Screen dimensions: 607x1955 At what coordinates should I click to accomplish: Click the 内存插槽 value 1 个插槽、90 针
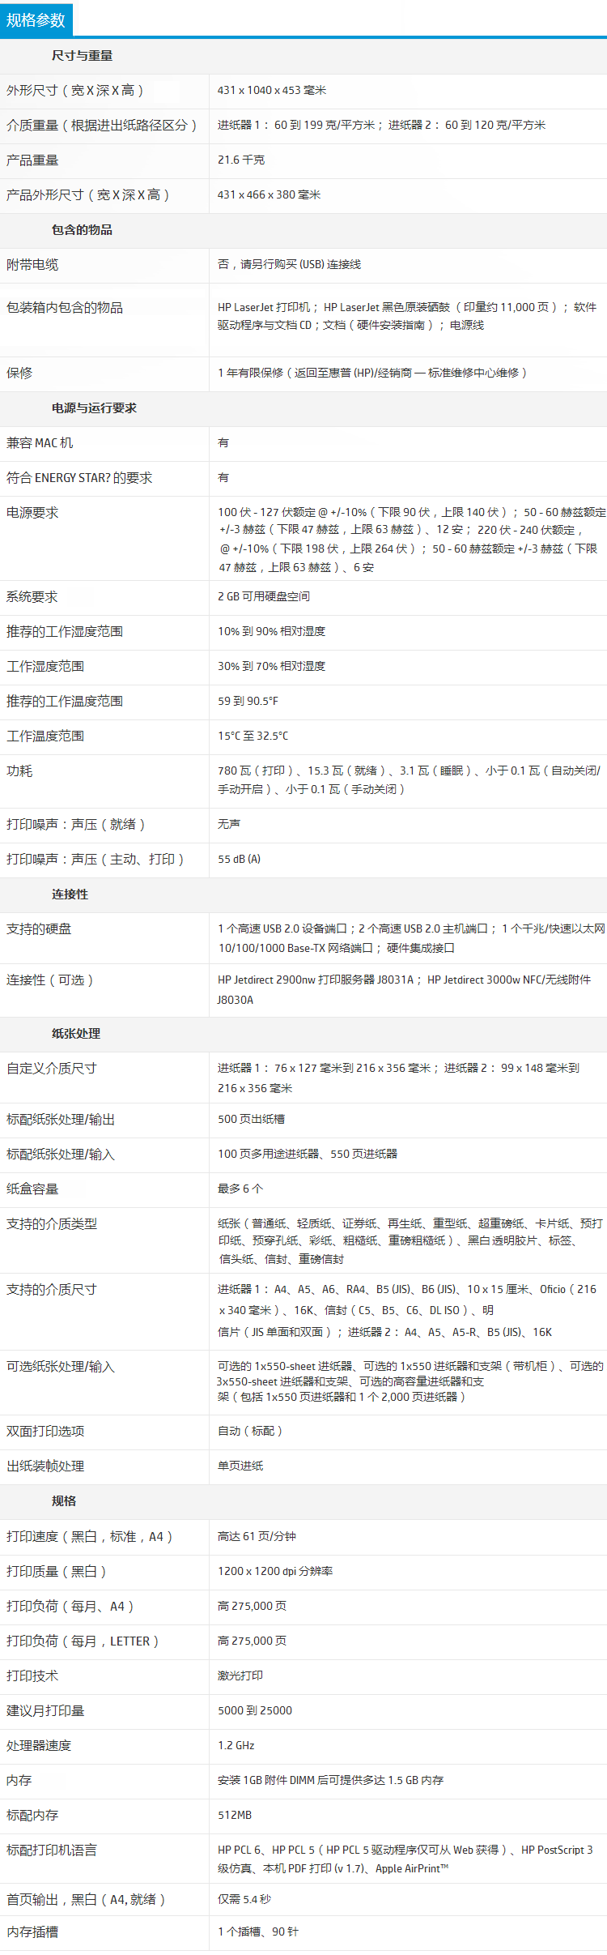(258, 1932)
